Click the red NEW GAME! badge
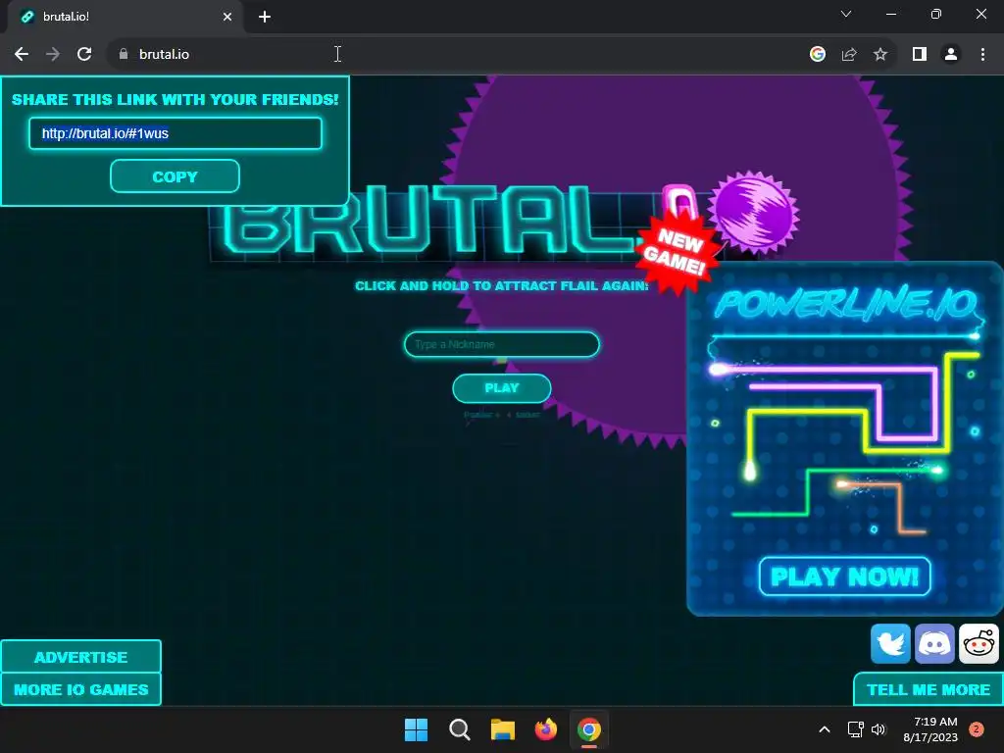The image size is (1004, 753). pyautogui.click(x=677, y=252)
